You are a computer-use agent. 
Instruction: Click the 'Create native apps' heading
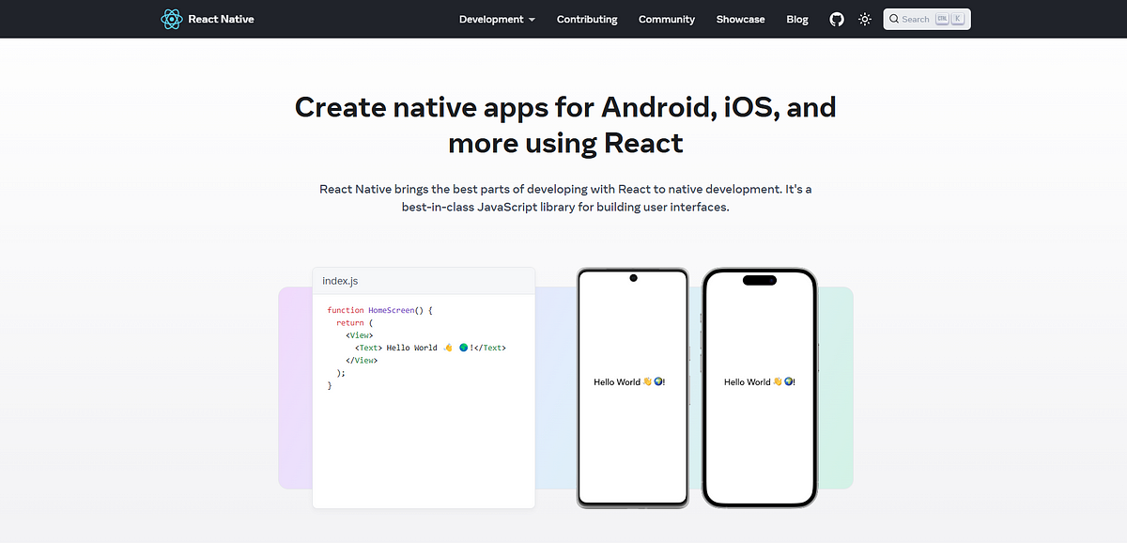coord(565,125)
